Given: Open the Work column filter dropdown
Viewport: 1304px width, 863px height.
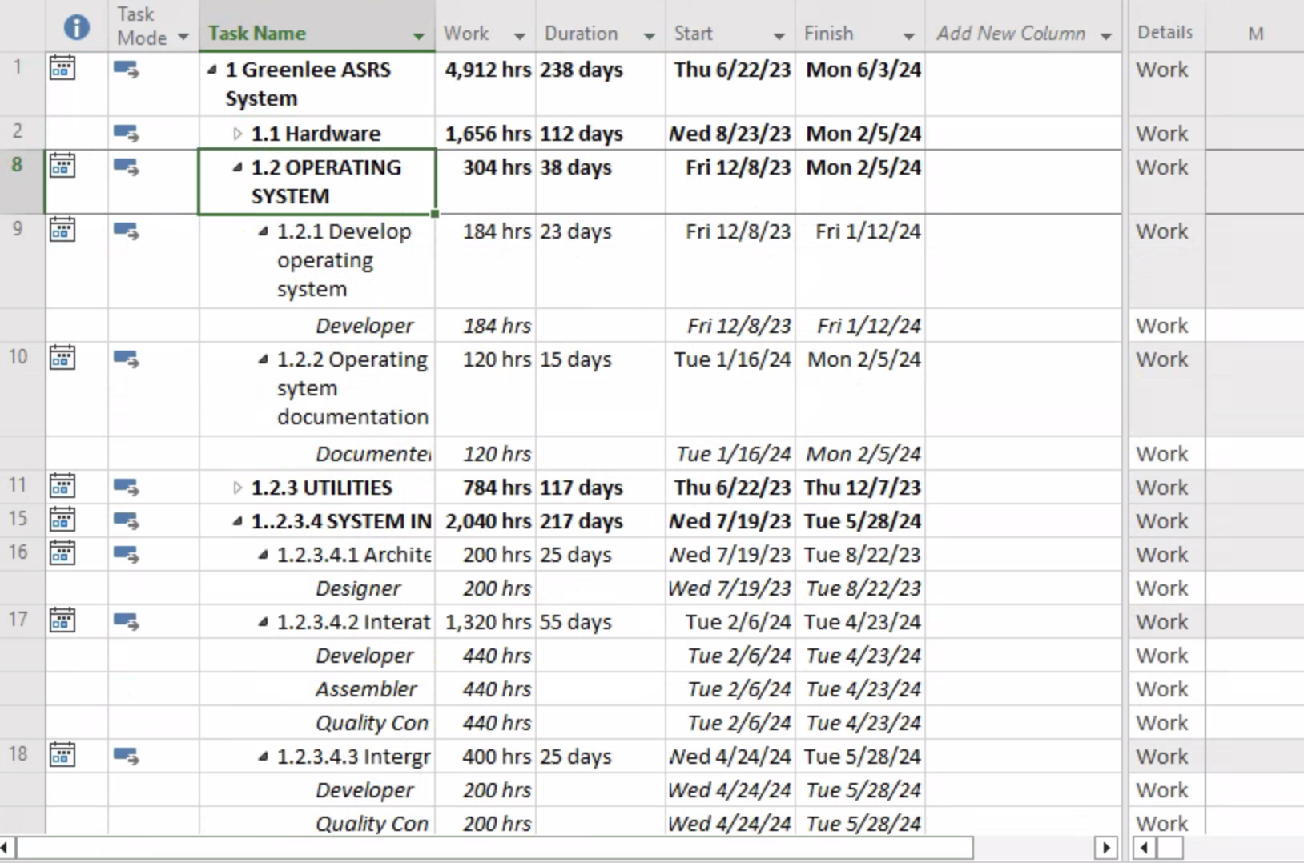Looking at the screenshot, I should click(x=519, y=36).
